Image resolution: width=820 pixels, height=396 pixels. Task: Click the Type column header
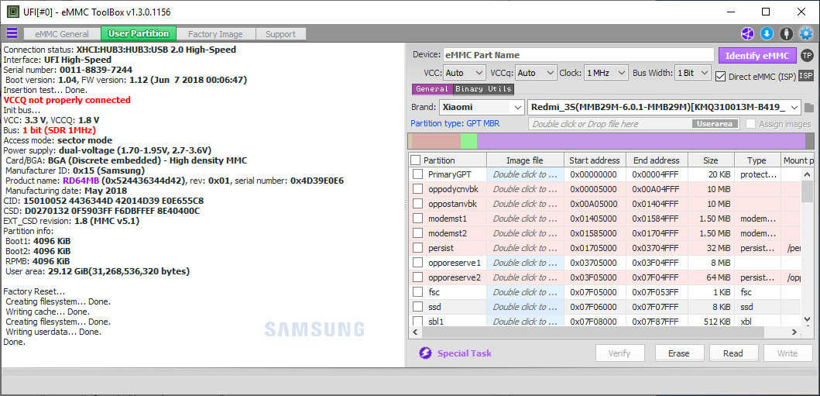757,160
